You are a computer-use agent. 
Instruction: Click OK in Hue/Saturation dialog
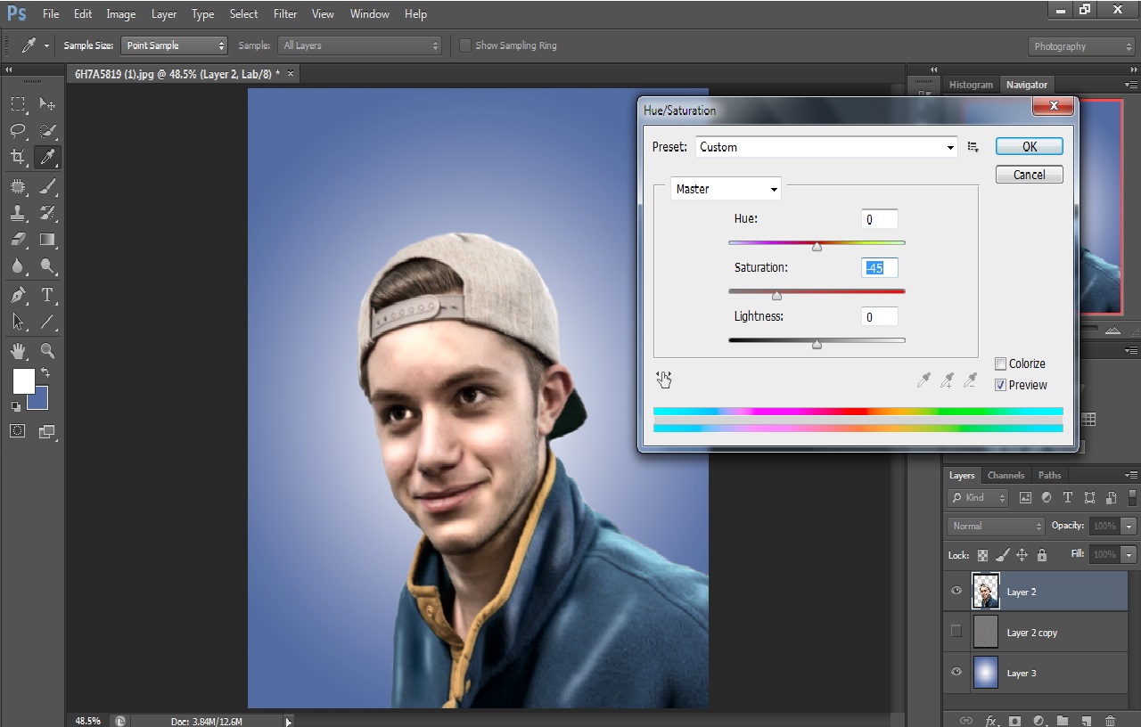click(1030, 147)
